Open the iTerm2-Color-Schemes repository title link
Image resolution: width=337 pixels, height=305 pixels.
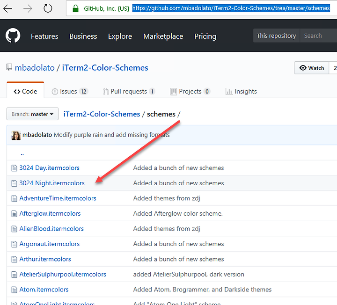(x=105, y=68)
